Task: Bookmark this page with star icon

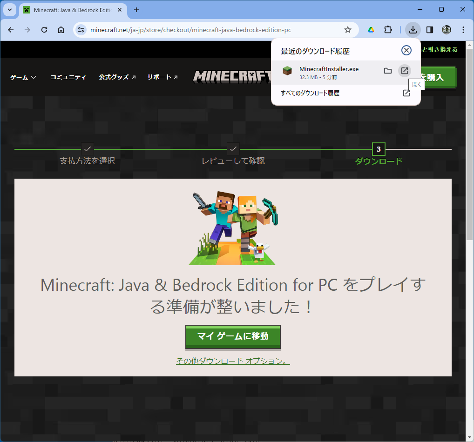Action: [x=347, y=30]
